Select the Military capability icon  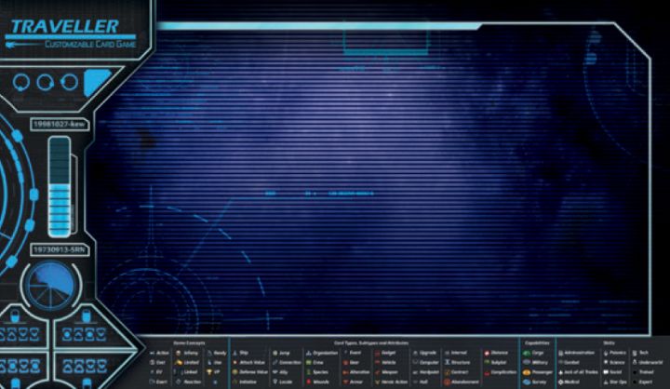pos(526,363)
